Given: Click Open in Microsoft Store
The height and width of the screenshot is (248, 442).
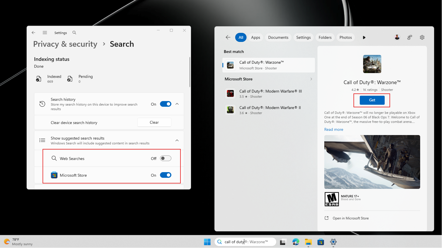Looking at the screenshot, I should pyautogui.click(x=351, y=218).
